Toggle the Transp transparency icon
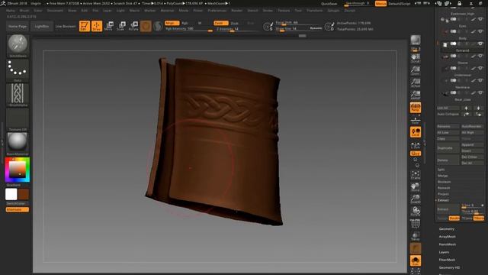Screen dimensions: 488x275 click(416, 236)
